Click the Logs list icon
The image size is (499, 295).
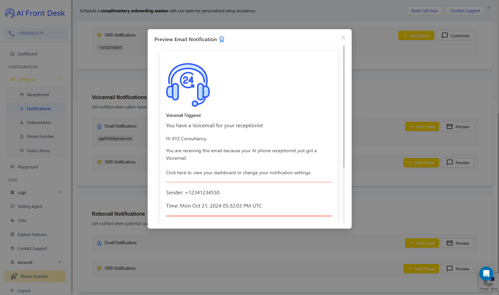(12, 192)
